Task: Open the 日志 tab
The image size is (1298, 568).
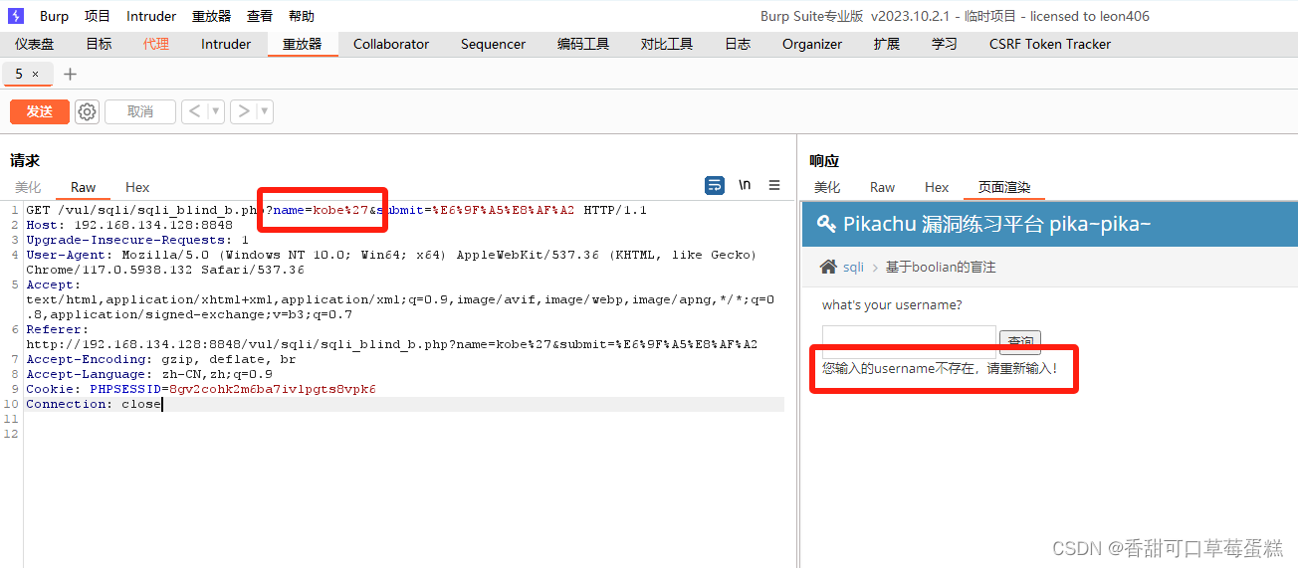Action: 738,44
